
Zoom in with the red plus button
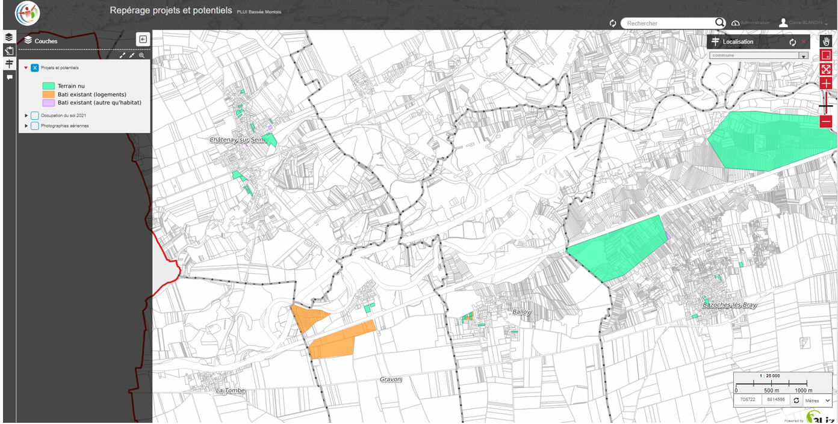click(x=826, y=84)
